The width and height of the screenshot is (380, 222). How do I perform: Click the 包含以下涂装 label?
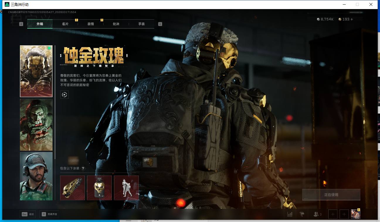[70, 168]
